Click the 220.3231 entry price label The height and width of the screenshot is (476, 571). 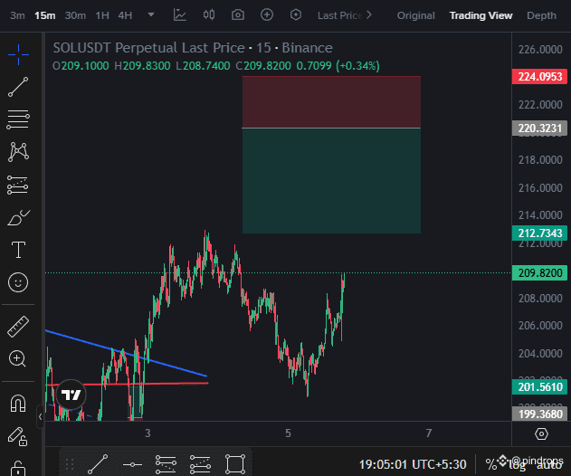539,129
